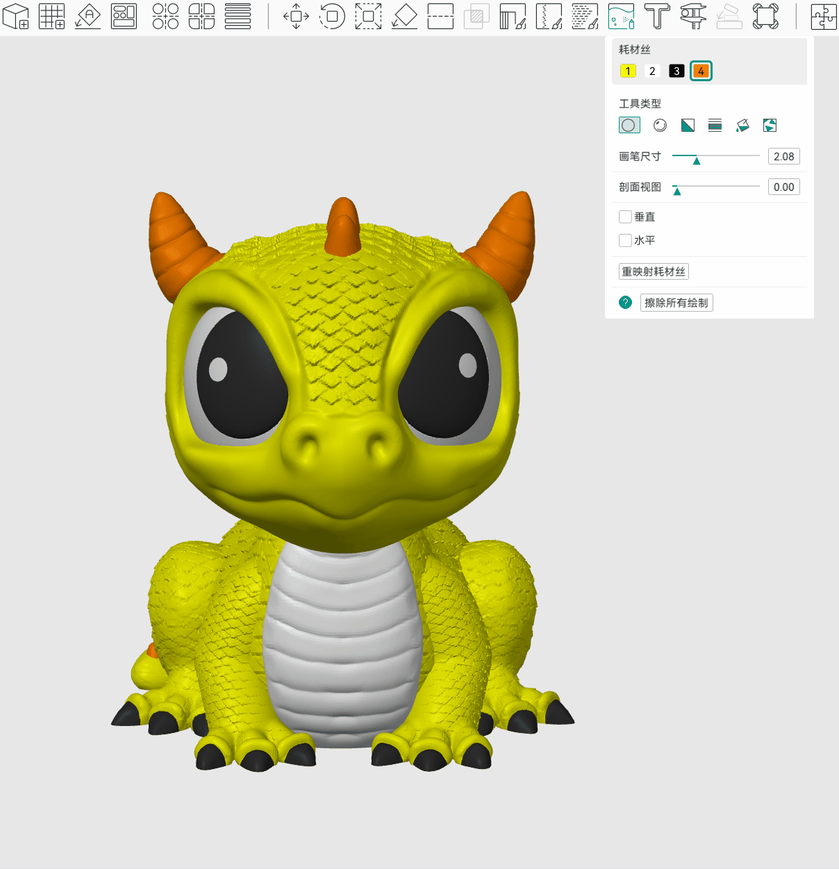Image resolution: width=839 pixels, height=869 pixels.
Task: Click the 画笔尺寸 value field
Action: pyautogui.click(x=783, y=157)
